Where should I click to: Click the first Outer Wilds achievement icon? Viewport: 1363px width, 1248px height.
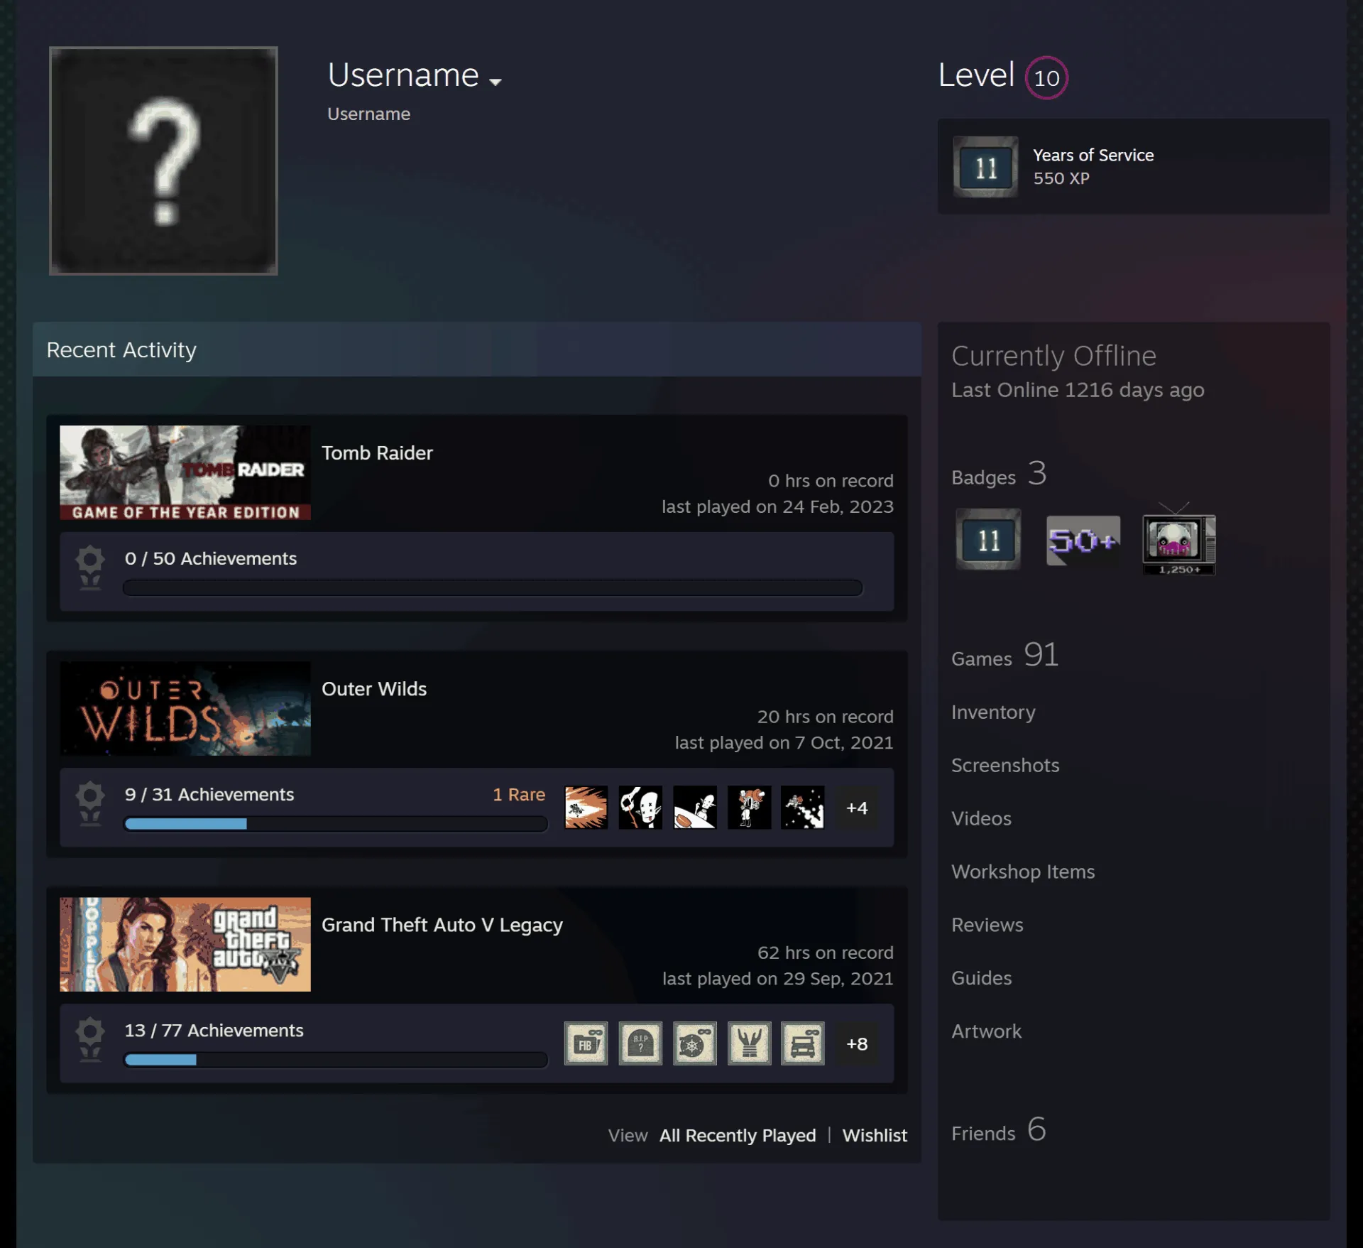[586, 807]
